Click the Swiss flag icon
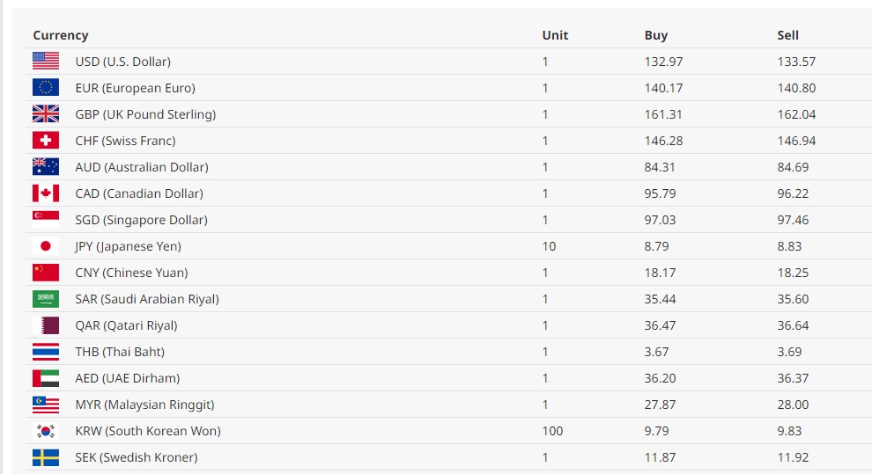The width and height of the screenshot is (872, 474). 46,141
